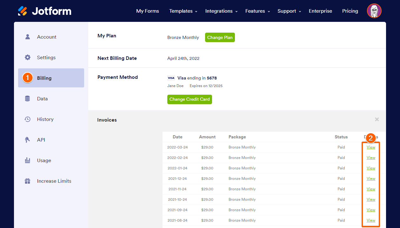Select the History sidebar tab

pos(51,119)
